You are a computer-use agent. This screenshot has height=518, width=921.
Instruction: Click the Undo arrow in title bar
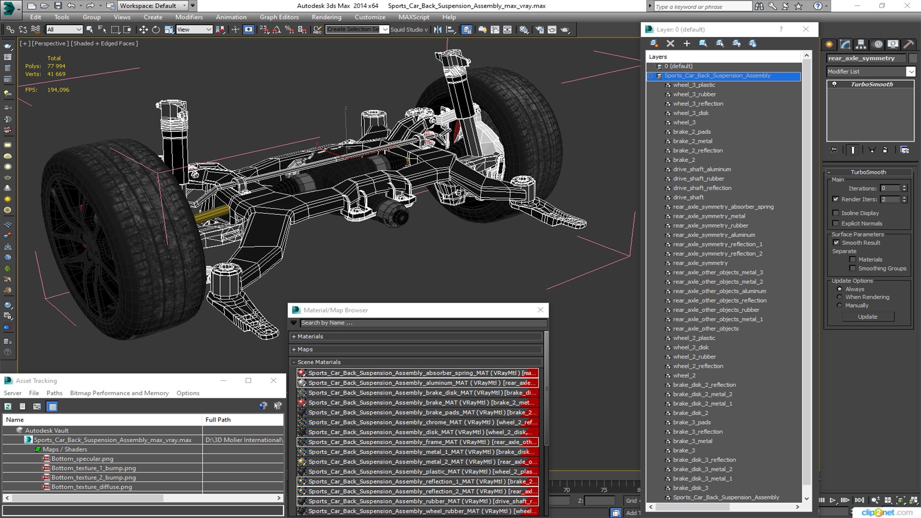(71, 6)
